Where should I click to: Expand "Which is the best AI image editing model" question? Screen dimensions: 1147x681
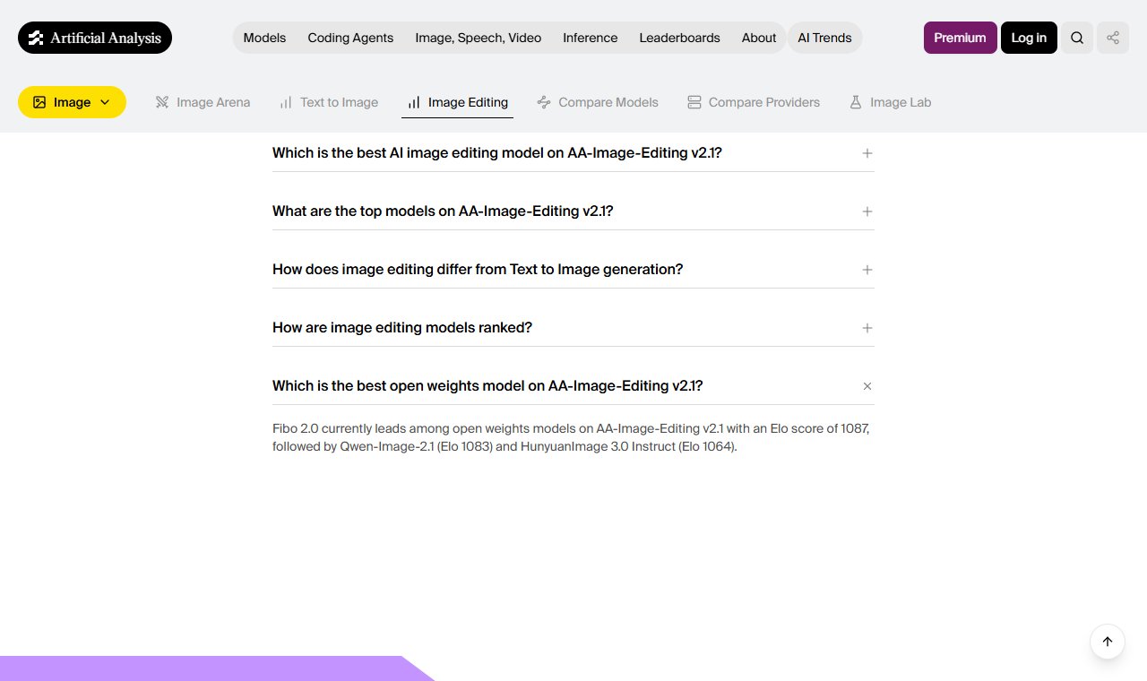tap(573, 153)
